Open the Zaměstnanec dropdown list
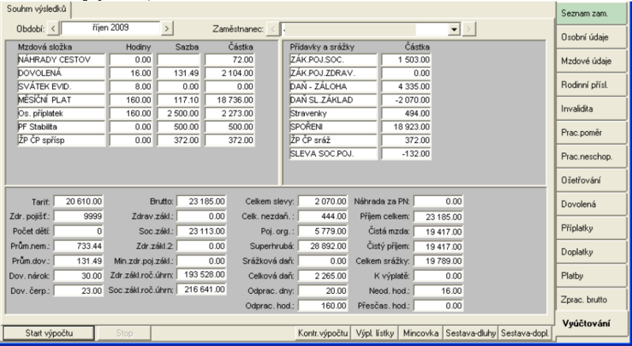 (x=454, y=29)
